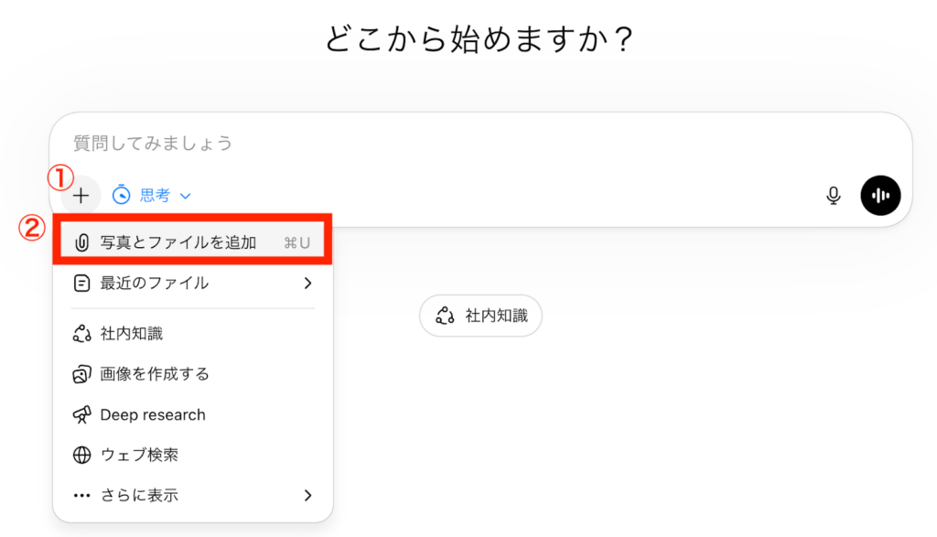This screenshot has height=537, width=937.
Task: Click the stopwatch icon next to 思考
Action: pyautogui.click(x=122, y=195)
